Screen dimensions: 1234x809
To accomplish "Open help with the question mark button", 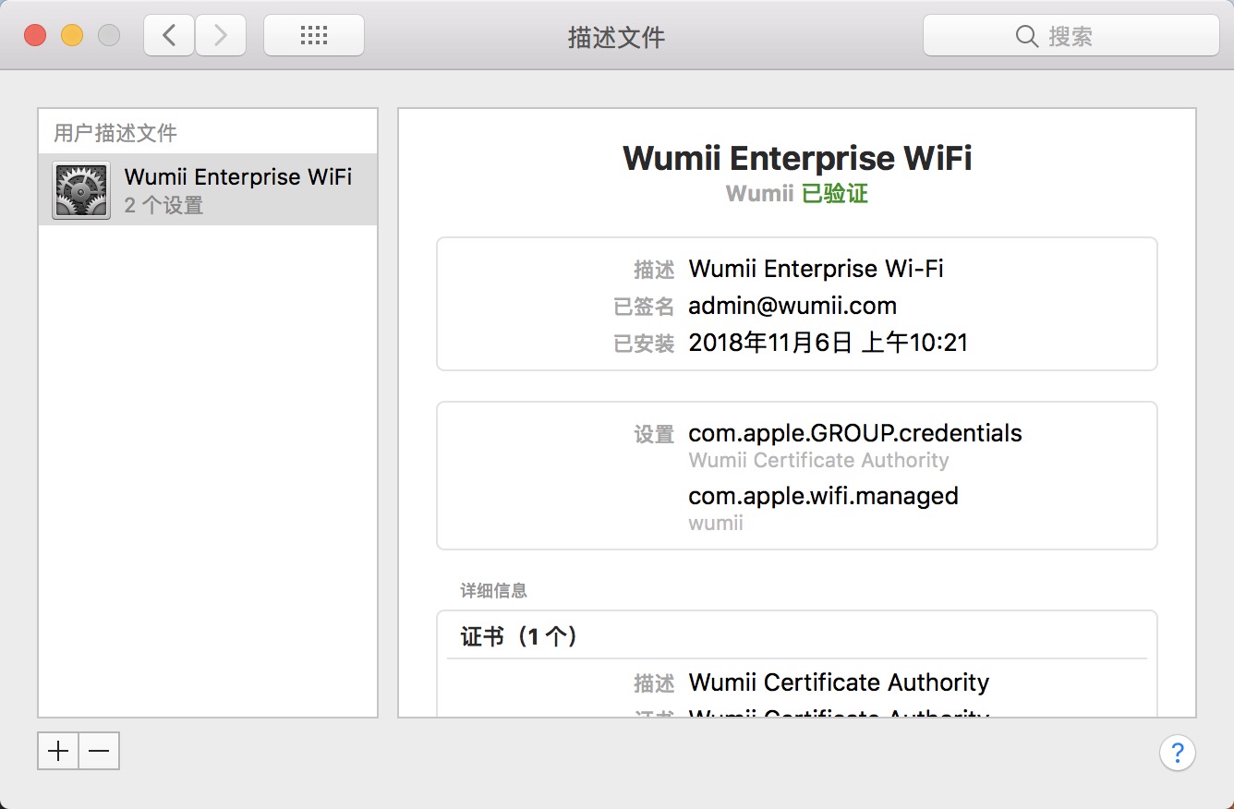I will (x=1177, y=752).
